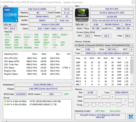Click the NVIDIA GeForce logo
136x122 pixels.
point(82,15)
